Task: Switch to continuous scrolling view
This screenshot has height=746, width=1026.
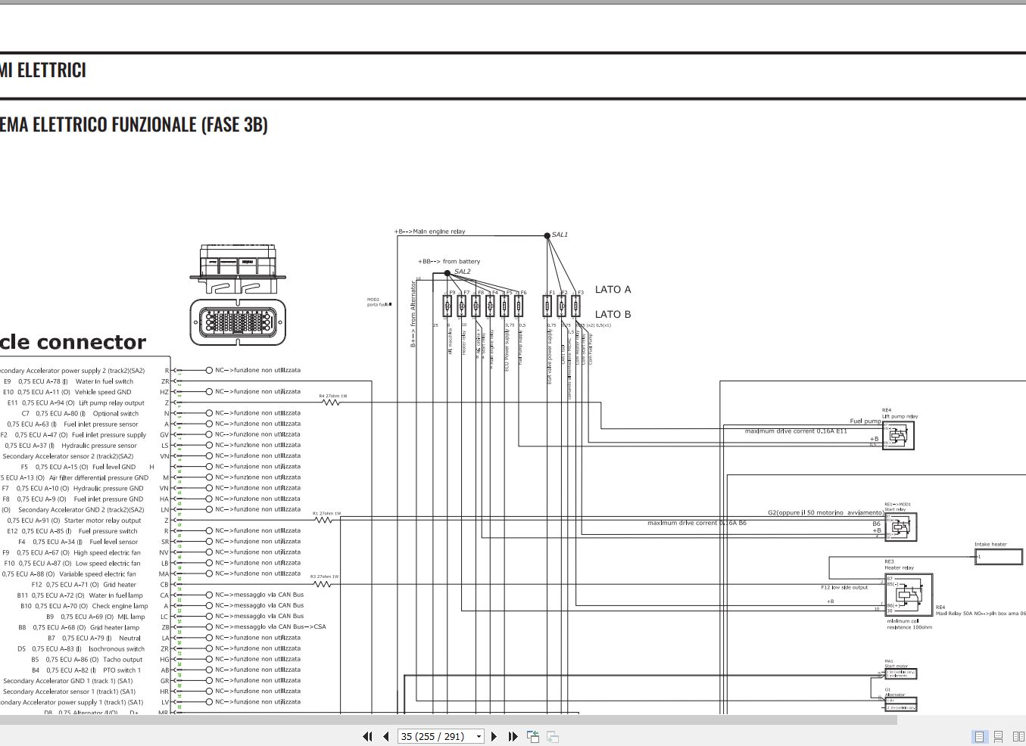Action: pos(999,736)
